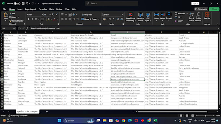Open Format as Table gallery
221x124 pixels.
point(140,17)
